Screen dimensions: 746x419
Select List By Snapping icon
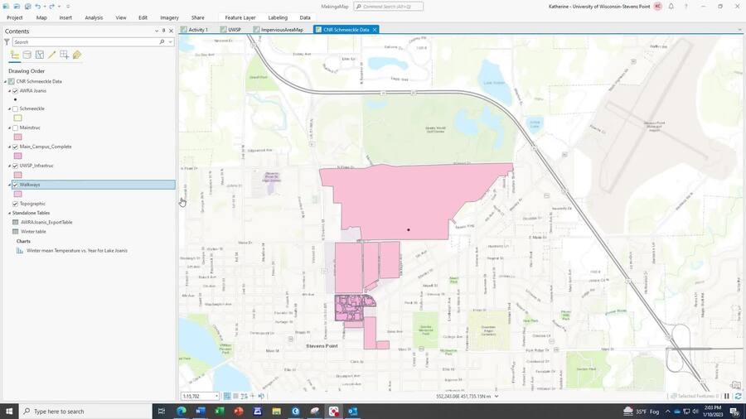pos(64,55)
